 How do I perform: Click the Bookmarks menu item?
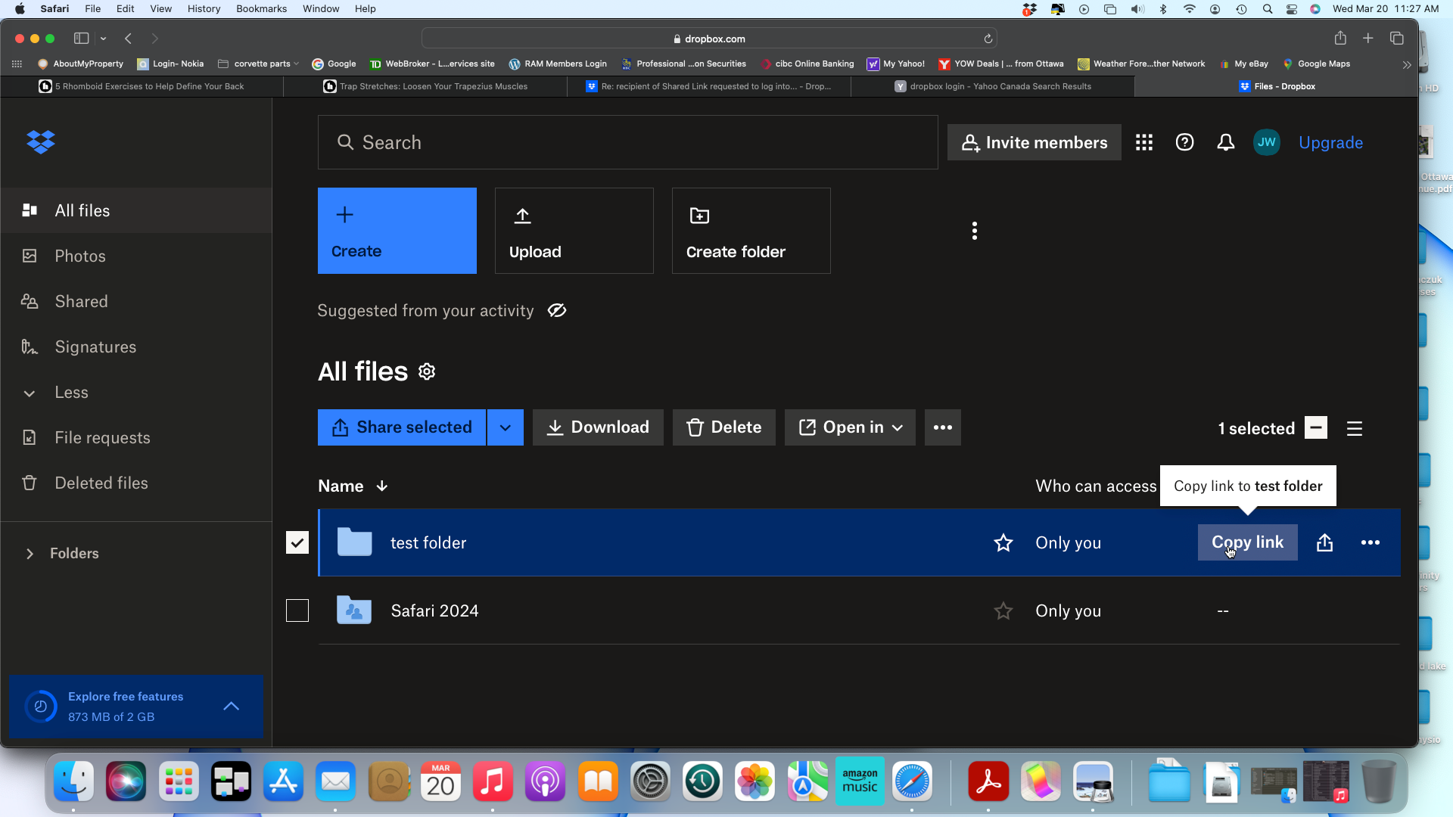pos(260,9)
